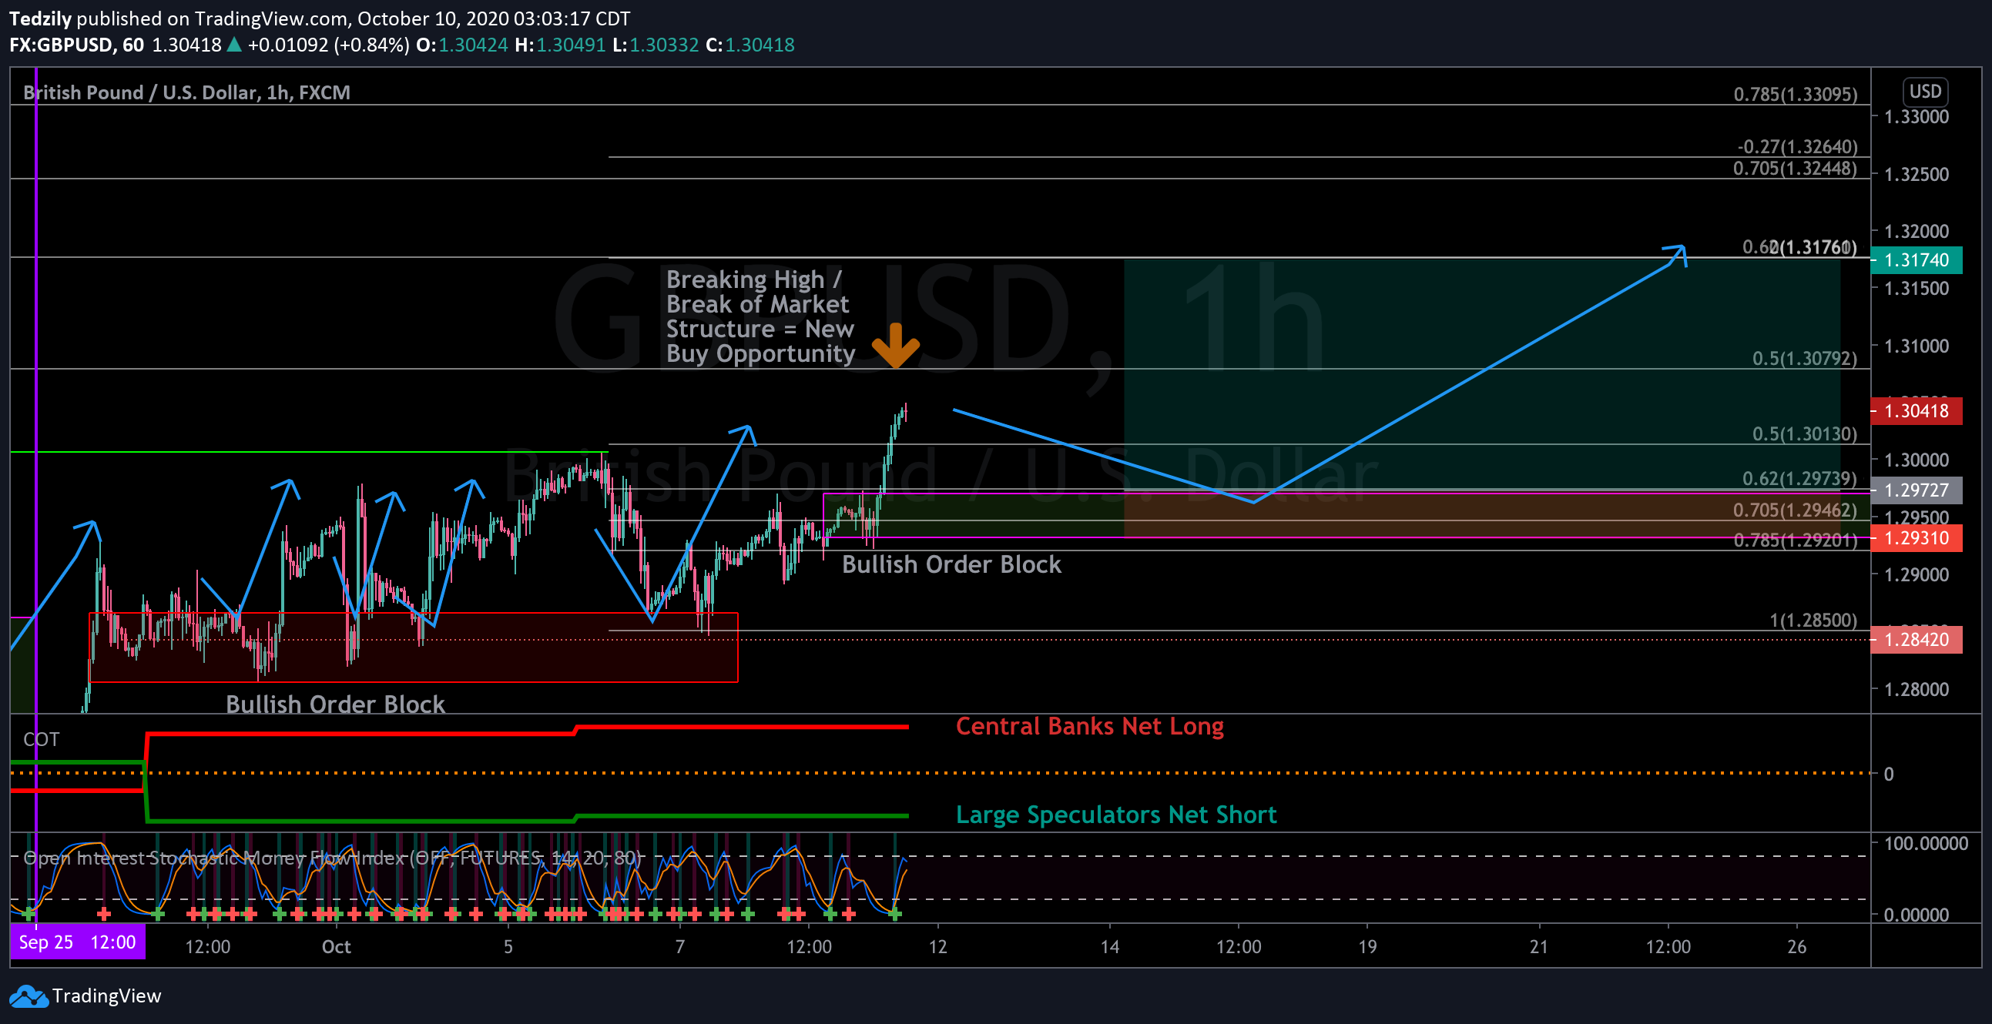
Task: Click the British Pound / U.S. Dollar chart title
Action: coord(186,92)
